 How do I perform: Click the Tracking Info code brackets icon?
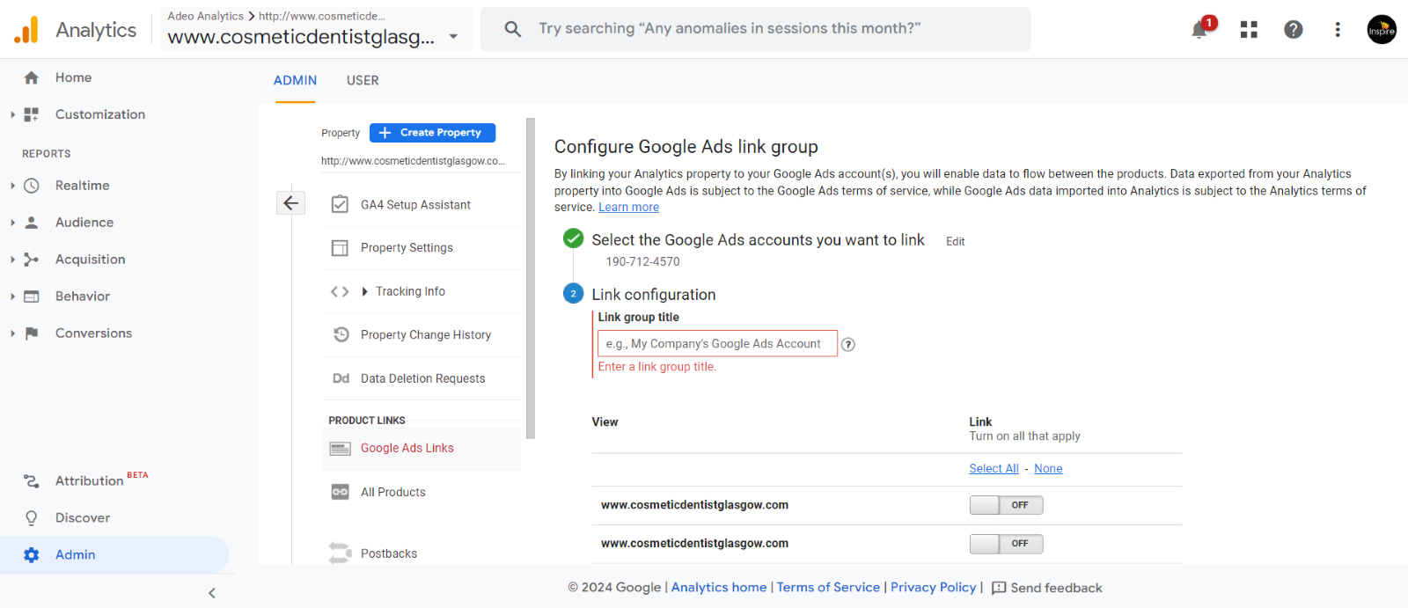tap(340, 292)
